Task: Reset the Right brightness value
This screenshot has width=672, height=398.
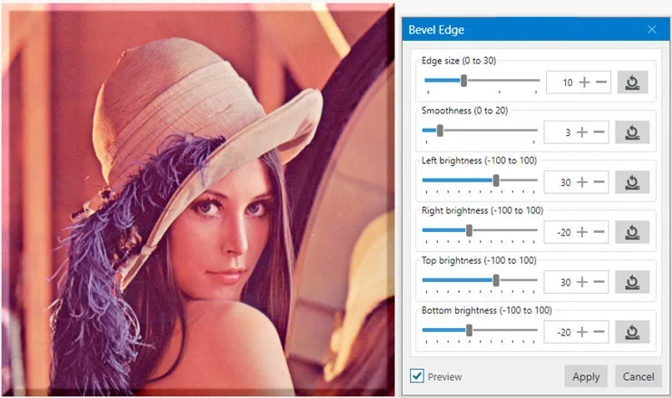Action: (x=632, y=232)
